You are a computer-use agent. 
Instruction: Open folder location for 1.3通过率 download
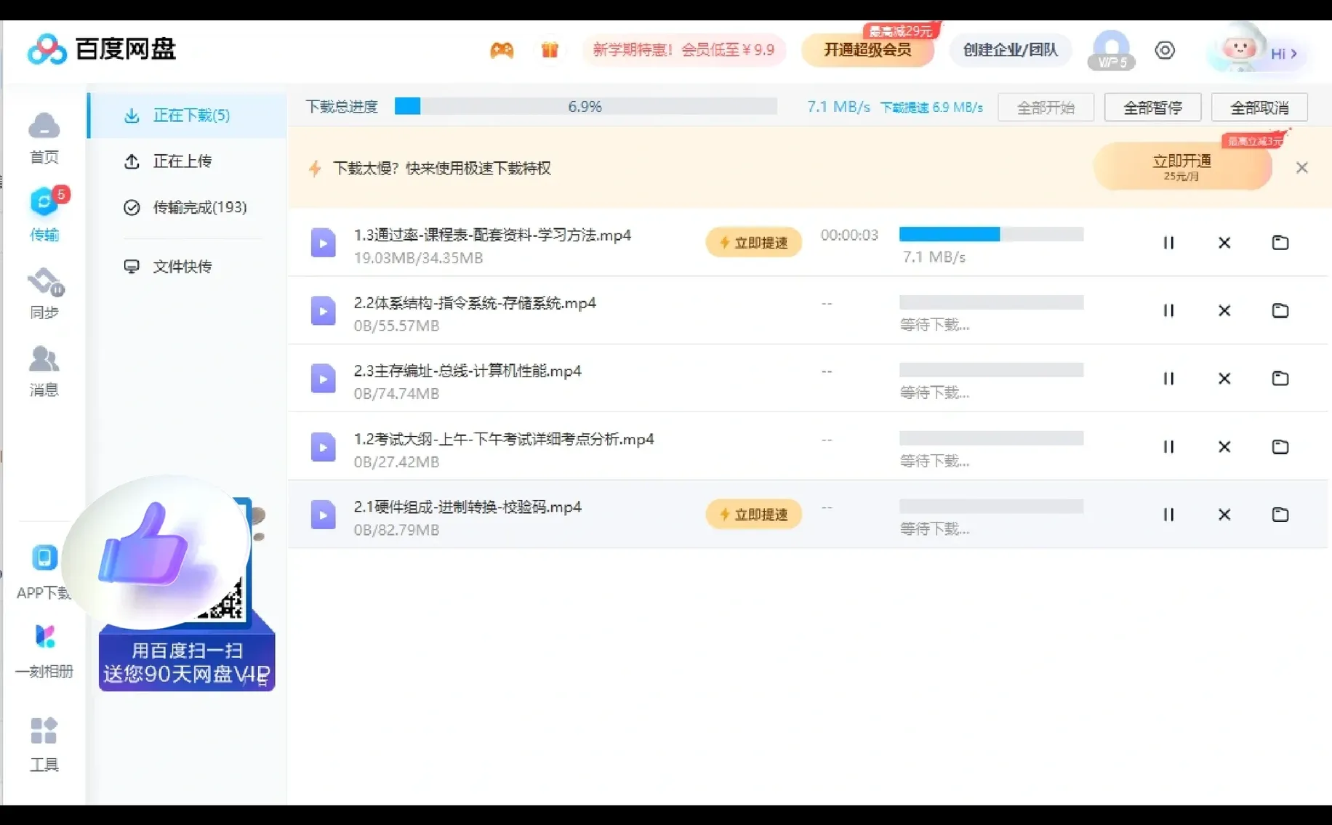[x=1280, y=243]
